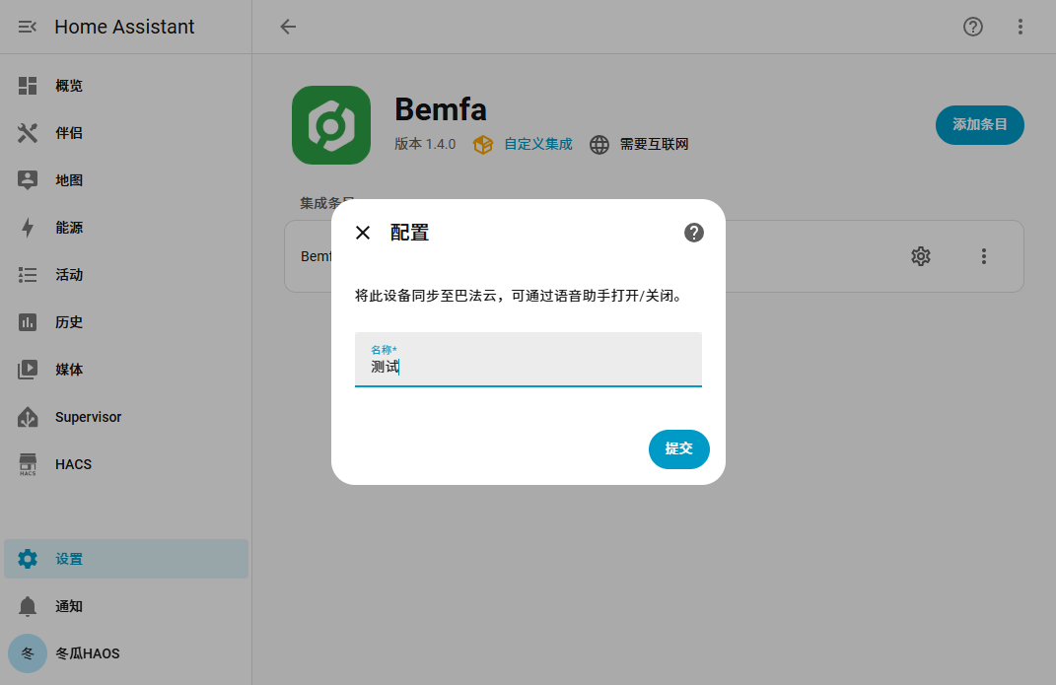Click the map person icon
Viewport: 1056px width, 685px height.
click(x=28, y=180)
